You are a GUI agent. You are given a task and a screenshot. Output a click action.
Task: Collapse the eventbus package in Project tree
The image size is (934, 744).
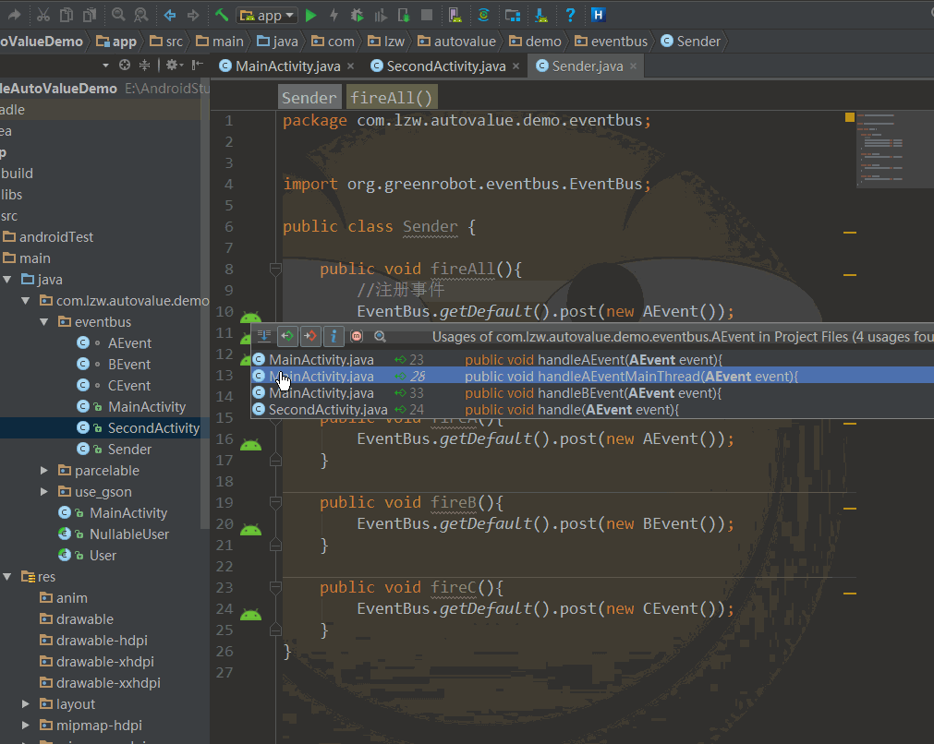tap(42, 321)
